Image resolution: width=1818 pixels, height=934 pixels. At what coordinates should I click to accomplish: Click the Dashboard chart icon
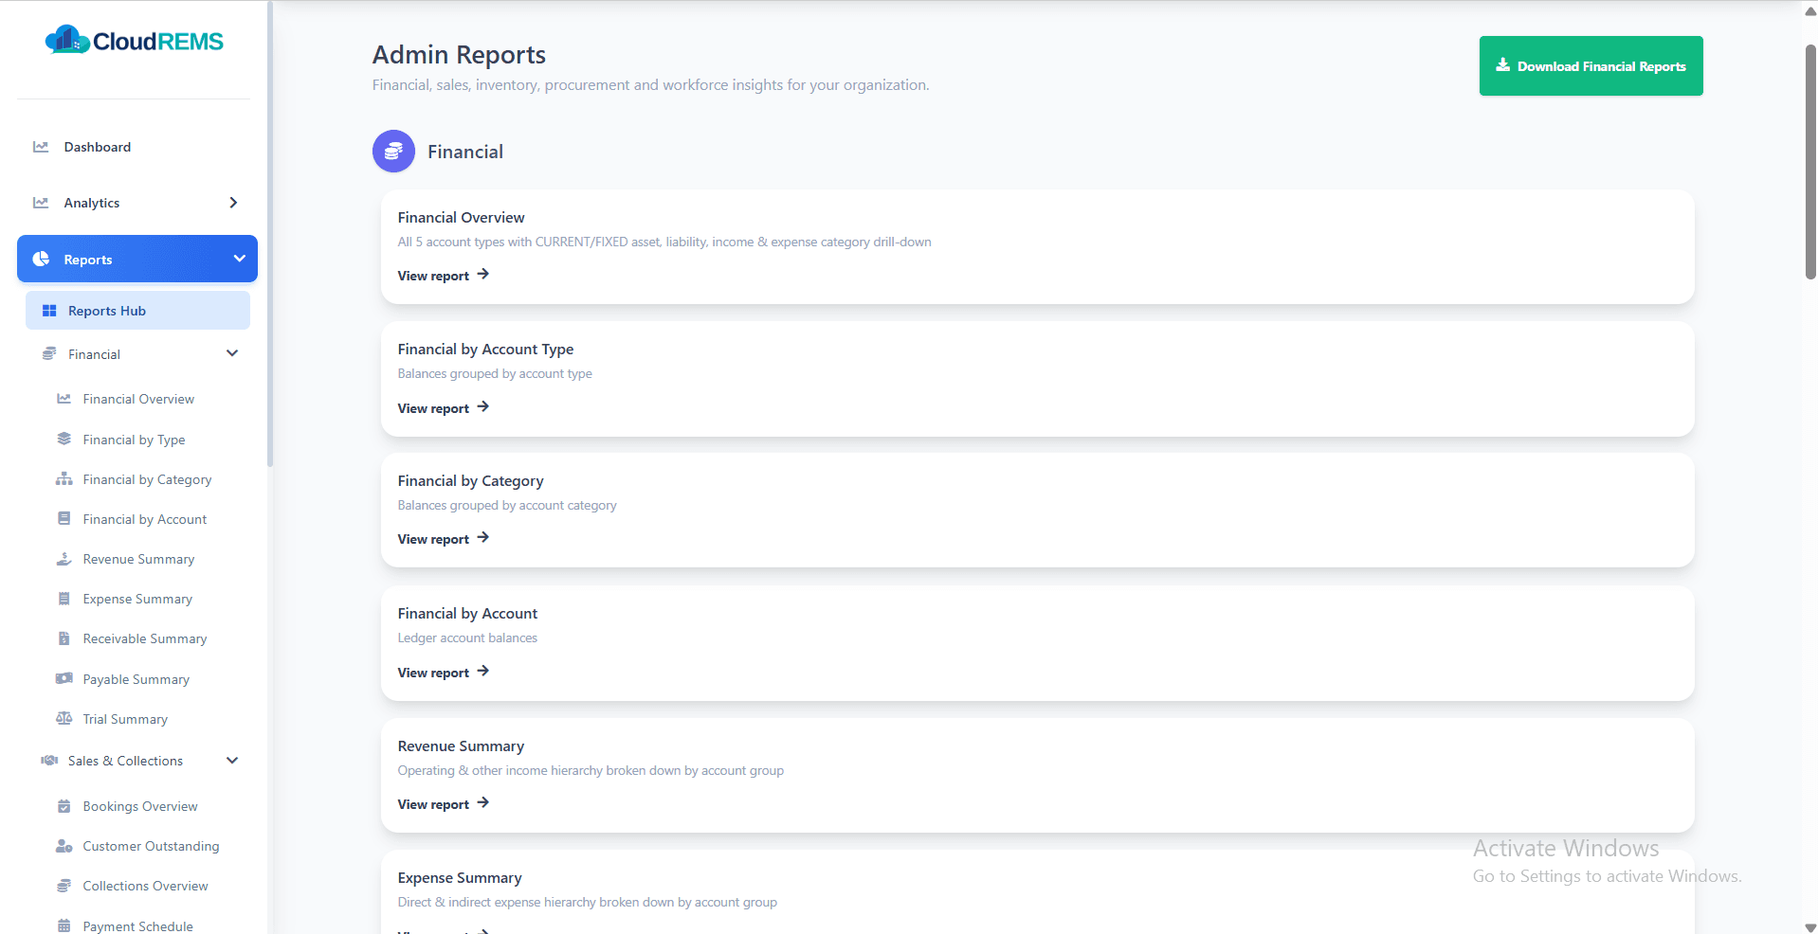(41, 147)
